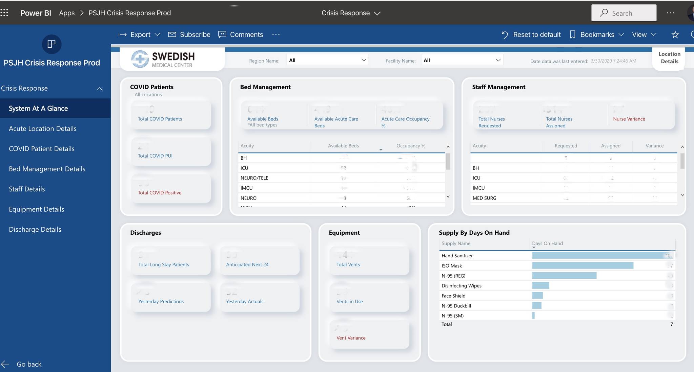Open Subscribe via the envelope icon
This screenshot has width=694, height=372.
[x=172, y=34]
